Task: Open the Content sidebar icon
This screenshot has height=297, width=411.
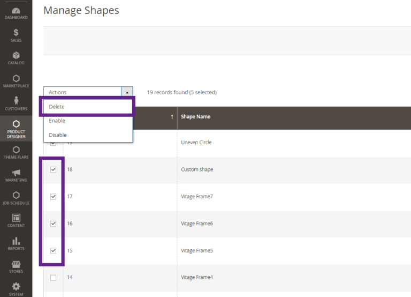Action: pos(16,219)
